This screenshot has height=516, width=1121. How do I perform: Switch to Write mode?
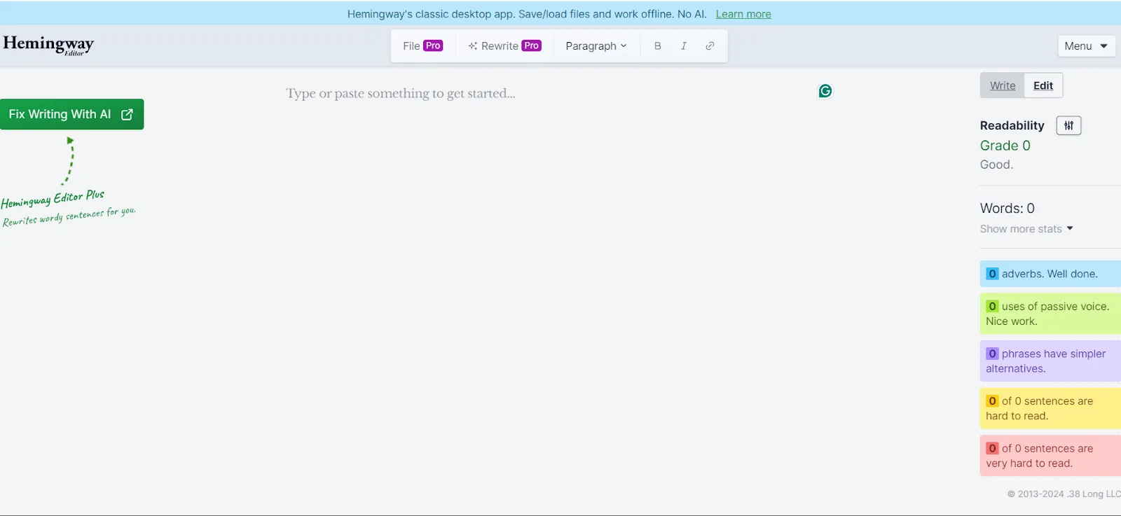coord(1003,85)
